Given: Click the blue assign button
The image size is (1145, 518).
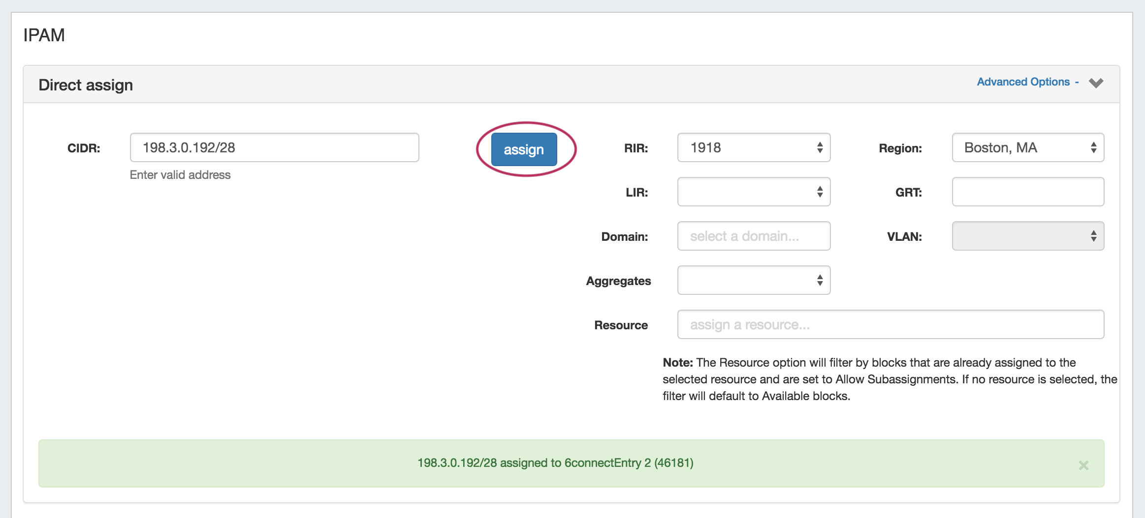Looking at the screenshot, I should [x=524, y=149].
